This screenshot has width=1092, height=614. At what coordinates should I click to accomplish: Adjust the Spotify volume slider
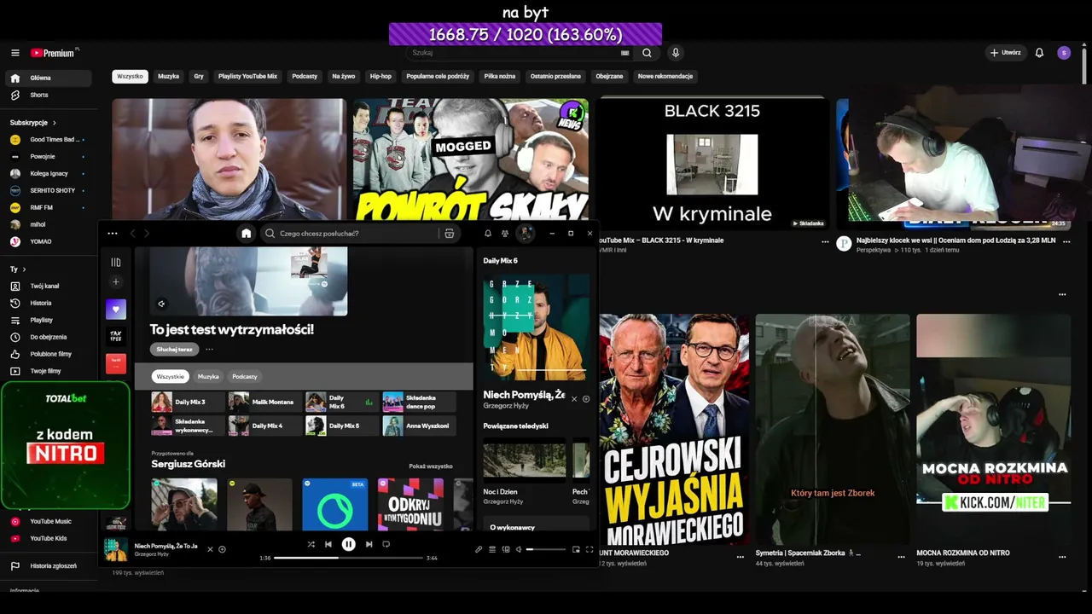tap(544, 549)
